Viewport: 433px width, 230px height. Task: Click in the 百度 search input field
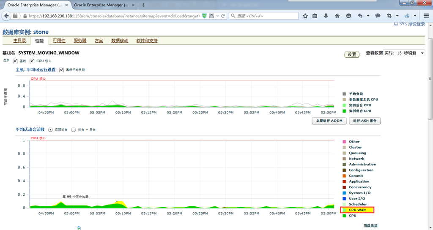[x=266, y=16]
